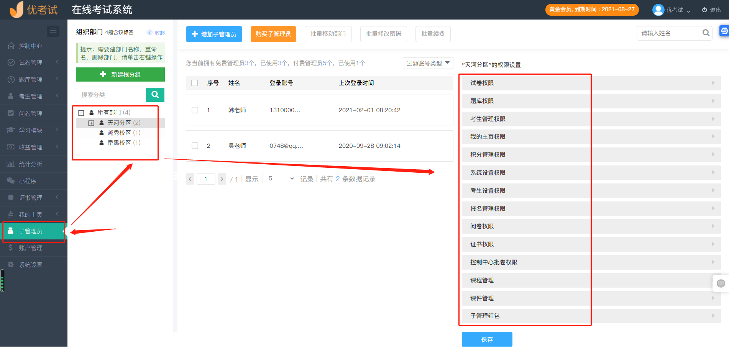This screenshot has width=729, height=347.
Task: Open the chat bubble floating icon
Action: coord(721,283)
